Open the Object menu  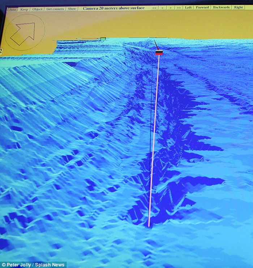coord(37,9)
